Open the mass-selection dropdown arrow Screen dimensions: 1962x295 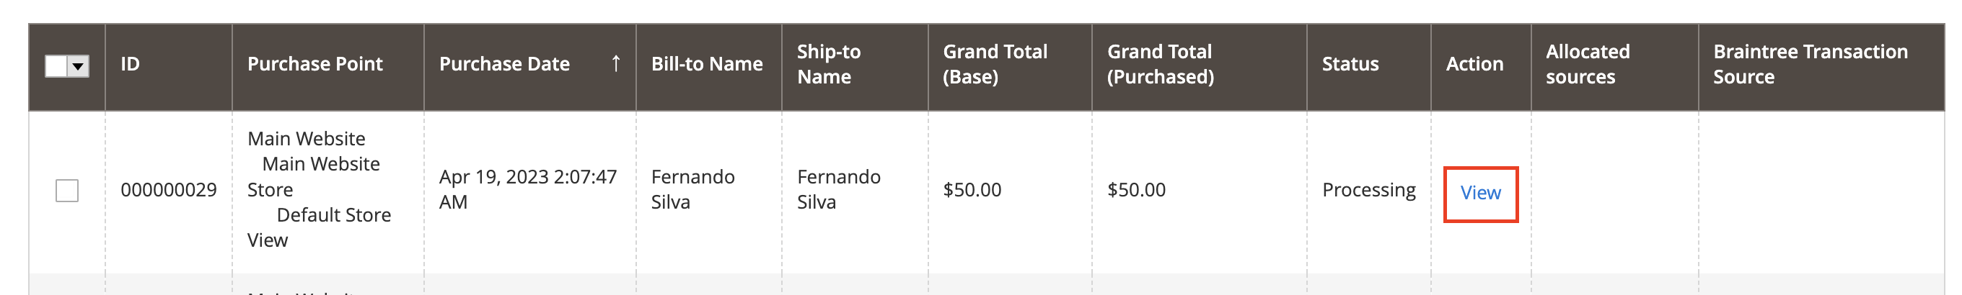coord(78,66)
